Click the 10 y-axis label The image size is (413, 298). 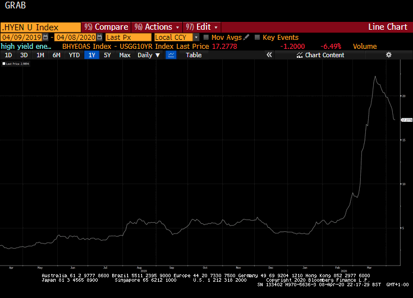pos(403,184)
